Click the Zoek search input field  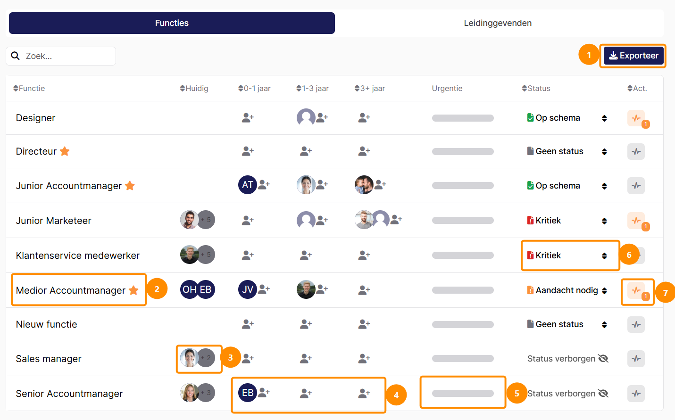point(61,56)
